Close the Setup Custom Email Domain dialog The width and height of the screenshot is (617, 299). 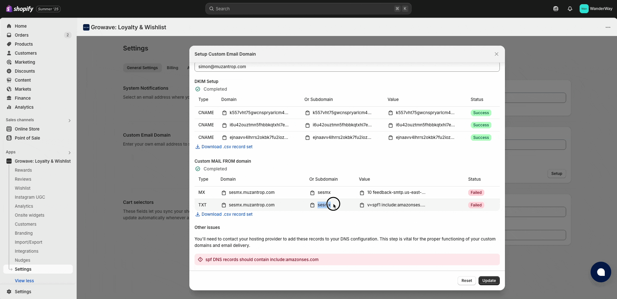pos(497,54)
